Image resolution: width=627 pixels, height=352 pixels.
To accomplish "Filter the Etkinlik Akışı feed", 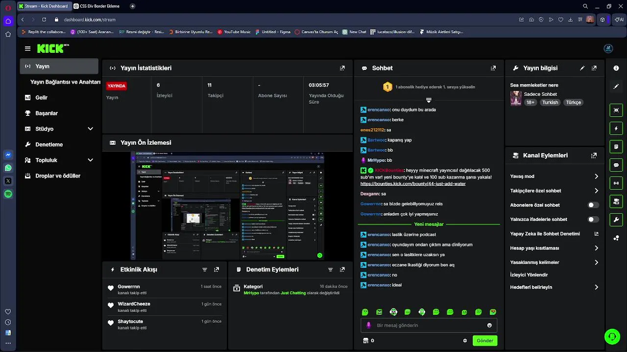I will point(205,269).
